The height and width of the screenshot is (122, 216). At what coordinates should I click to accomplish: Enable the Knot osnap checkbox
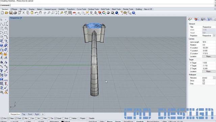coord(63,118)
